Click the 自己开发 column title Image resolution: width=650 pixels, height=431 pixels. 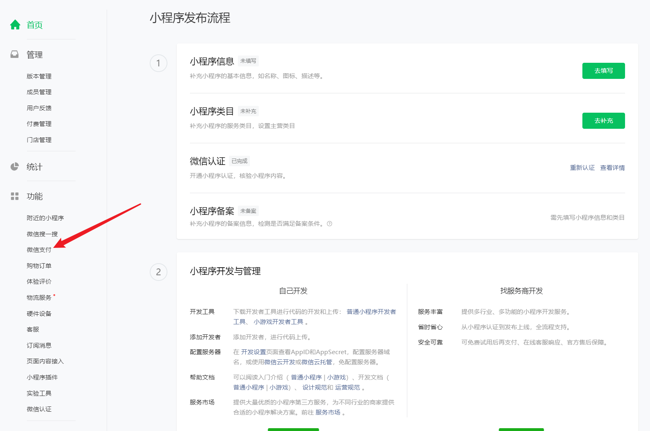coord(293,291)
